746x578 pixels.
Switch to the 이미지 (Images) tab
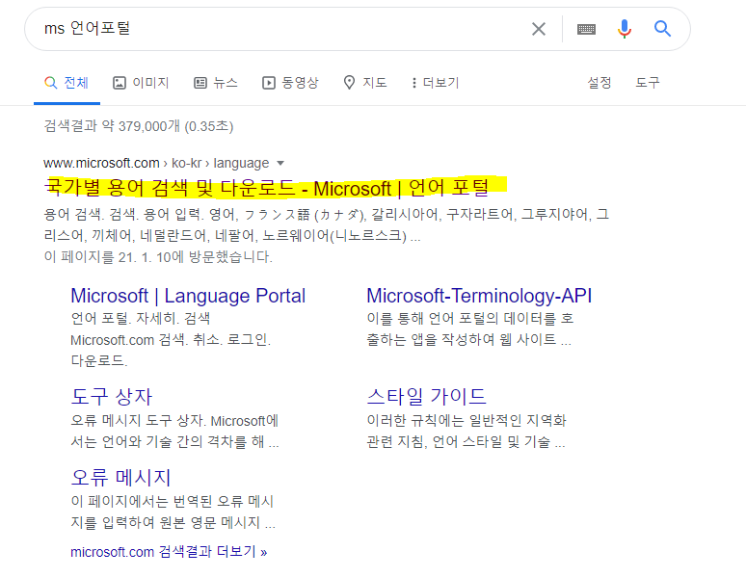point(141,83)
